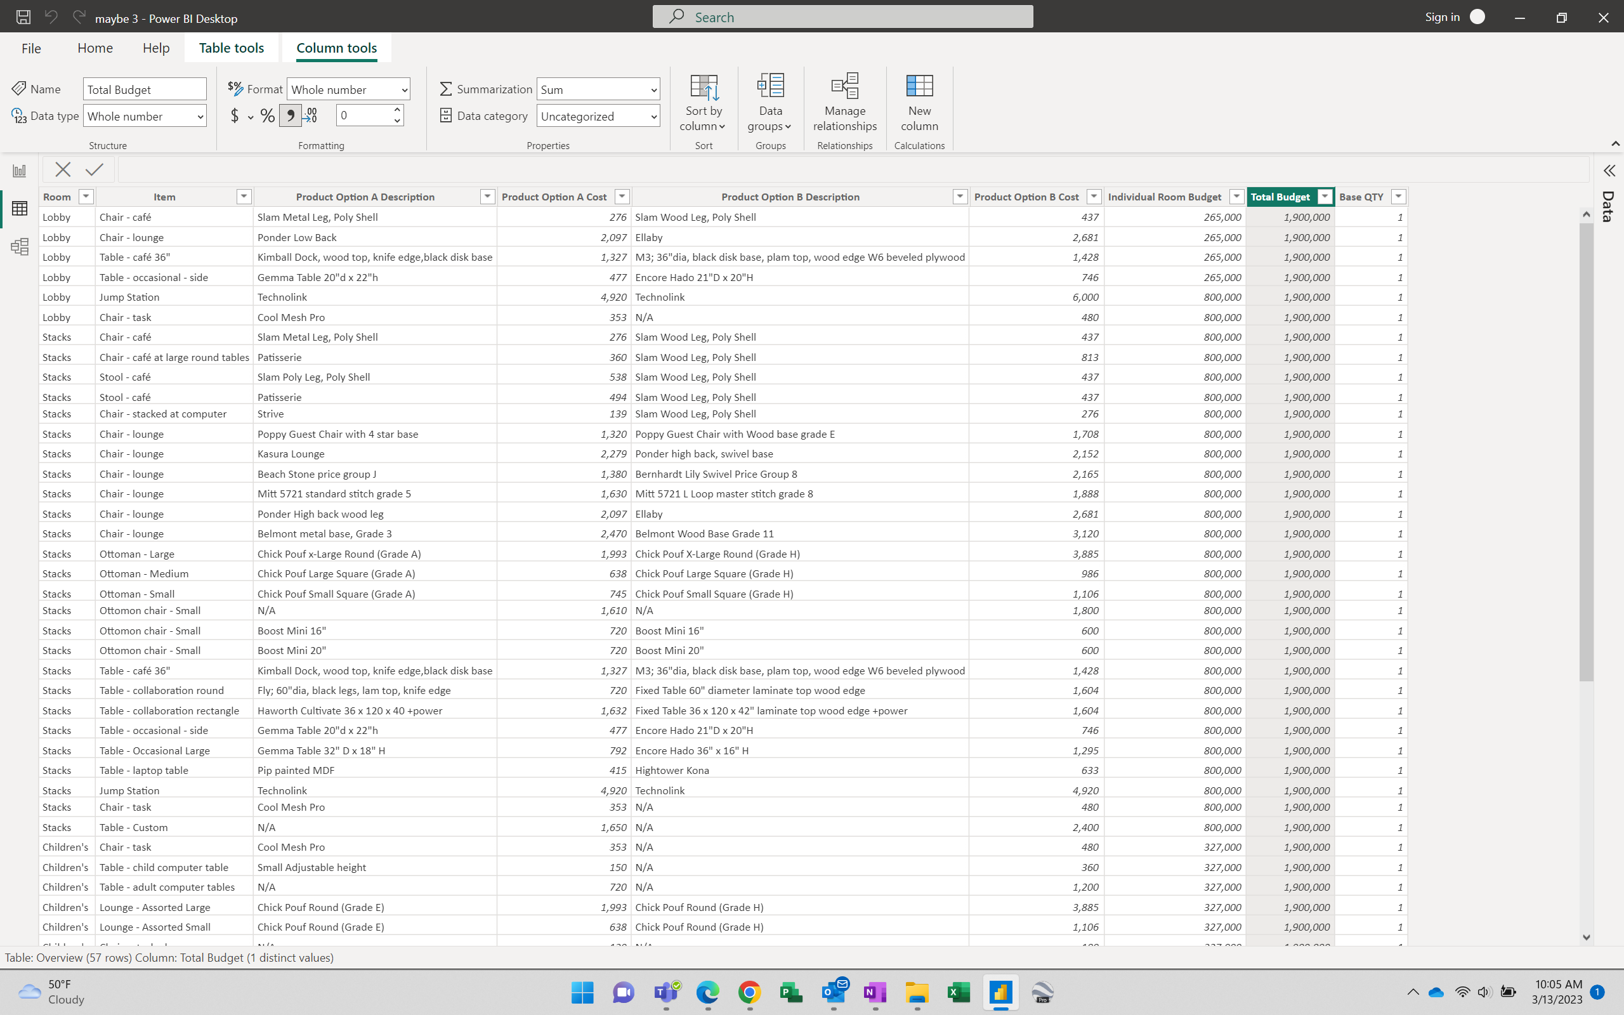Screen dimensions: 1624x1015
Task: Increase decimal places stepper up arrow
Action: 397,109
